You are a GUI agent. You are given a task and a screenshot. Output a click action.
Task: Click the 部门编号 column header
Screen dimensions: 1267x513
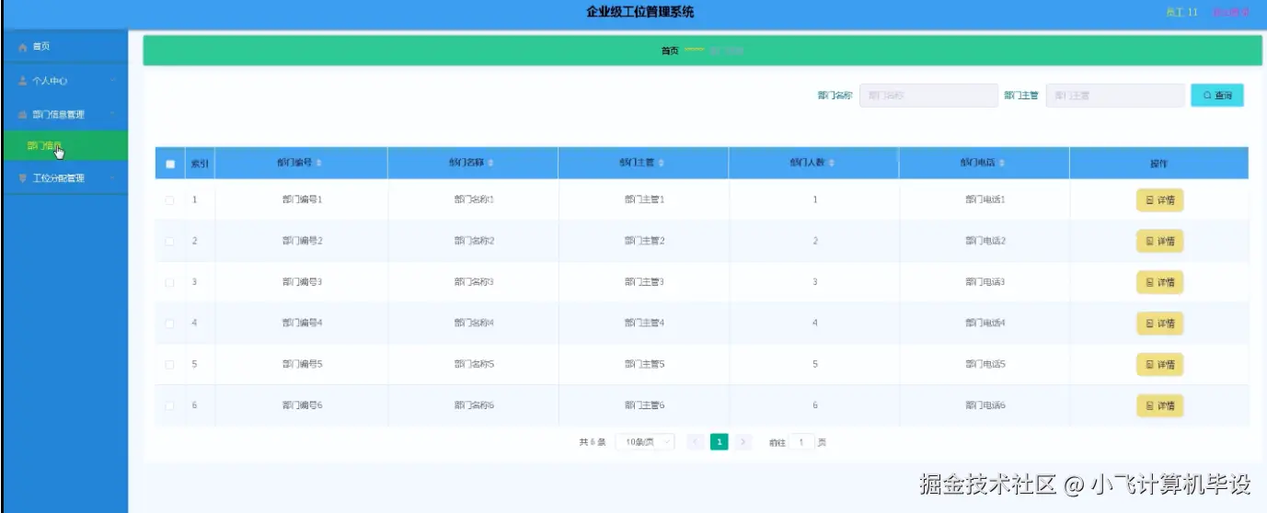coord(302,163)
